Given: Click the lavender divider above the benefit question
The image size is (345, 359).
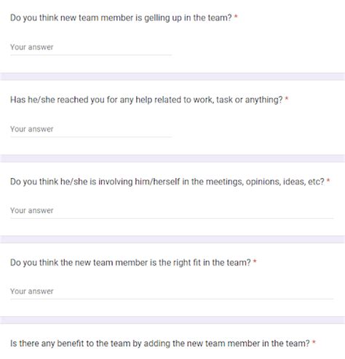Looking at the screenshot, I should point(172,320).
